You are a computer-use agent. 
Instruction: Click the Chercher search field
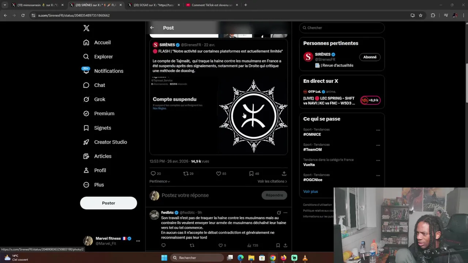(342, 28)
